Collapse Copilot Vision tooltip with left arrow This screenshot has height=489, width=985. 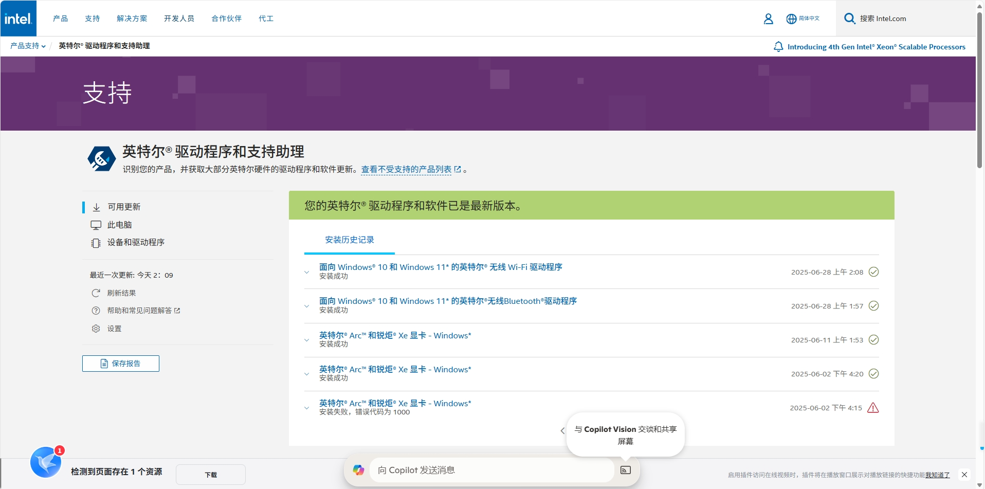(x=562, y=431)
